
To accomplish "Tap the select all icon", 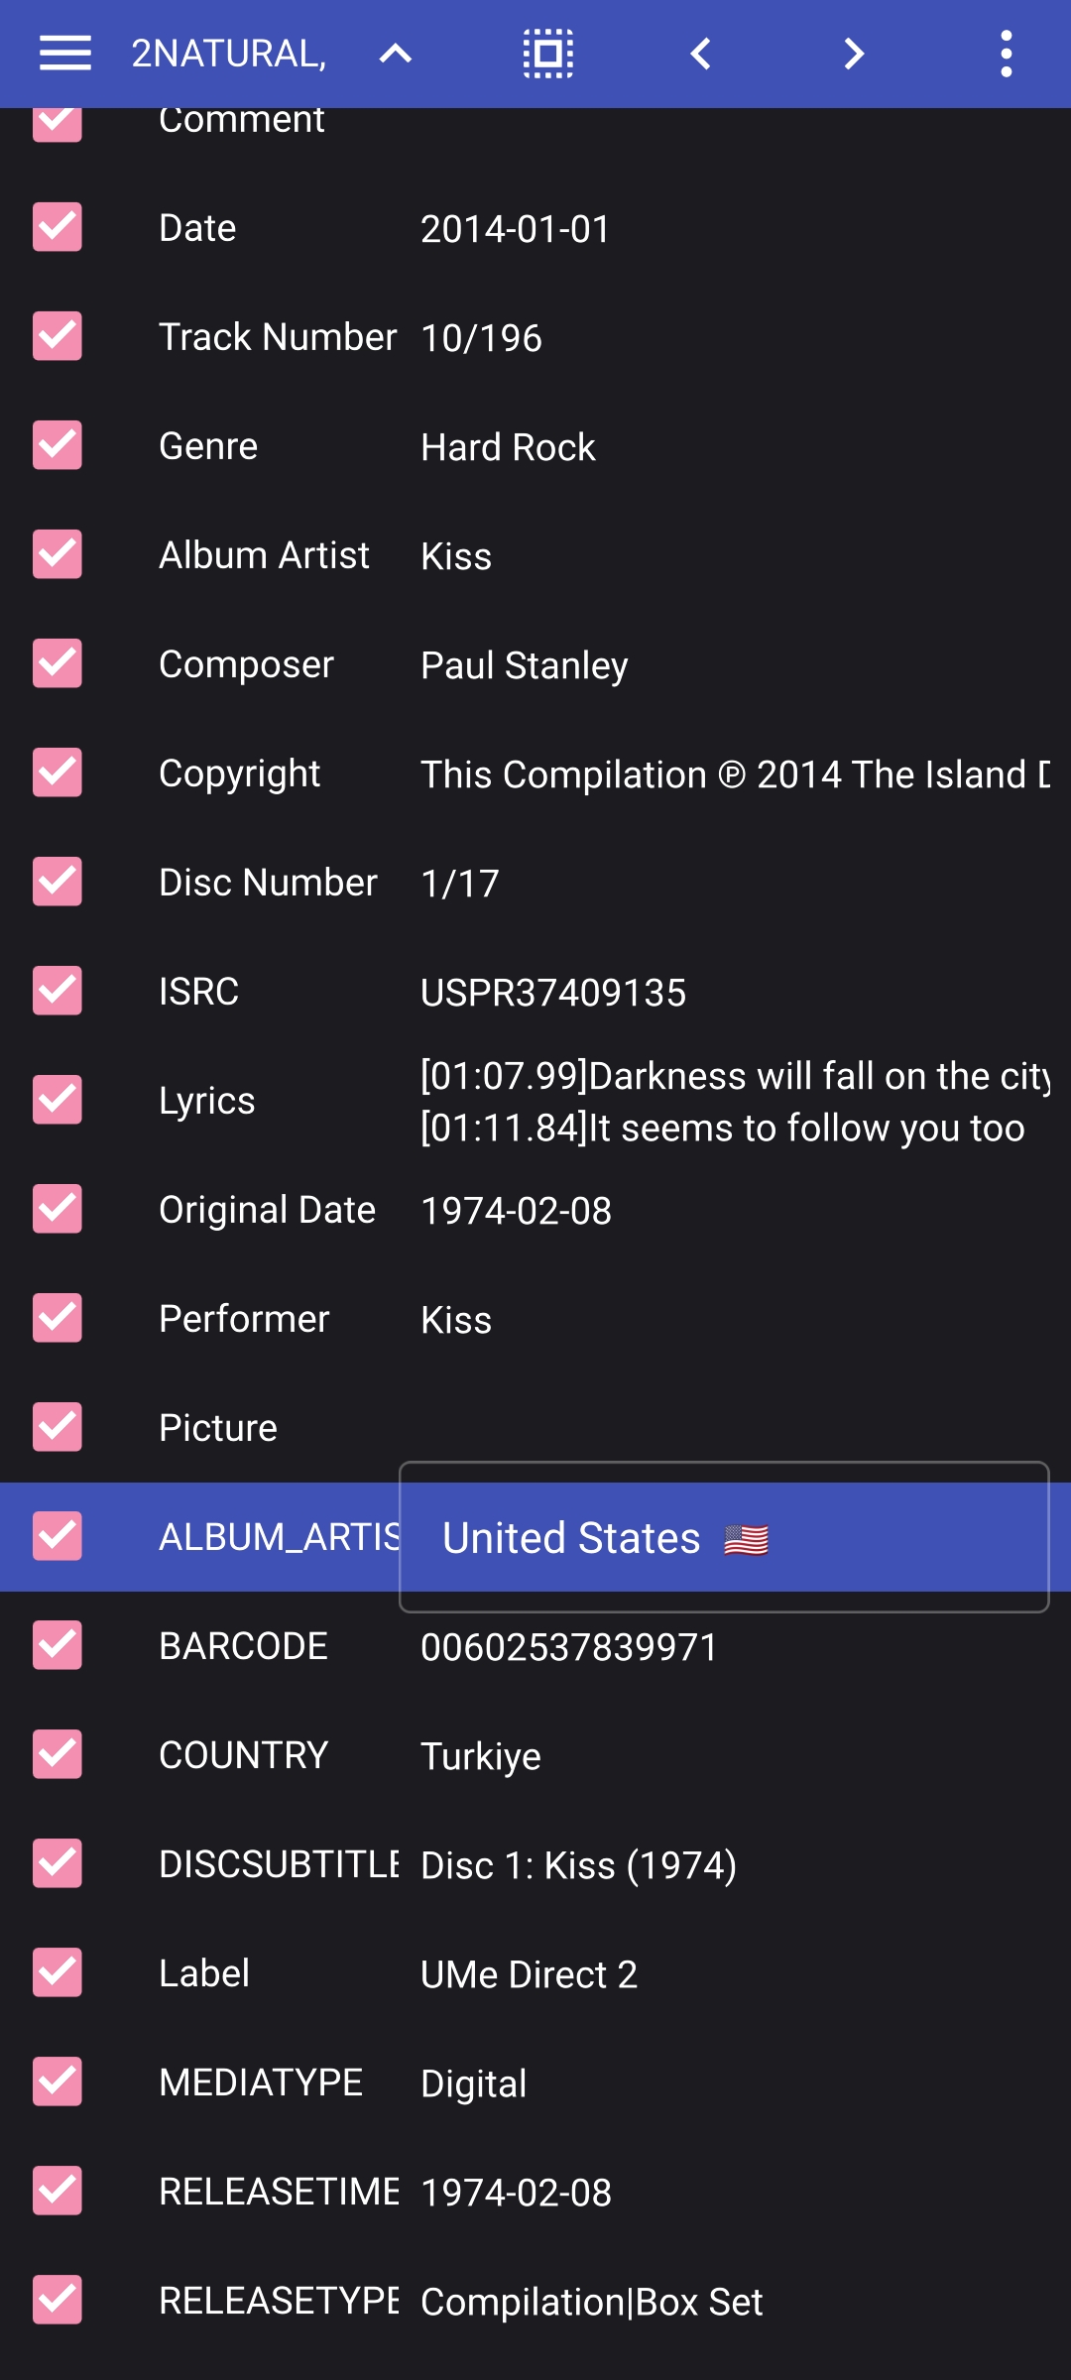I will [x=548, y=54].
